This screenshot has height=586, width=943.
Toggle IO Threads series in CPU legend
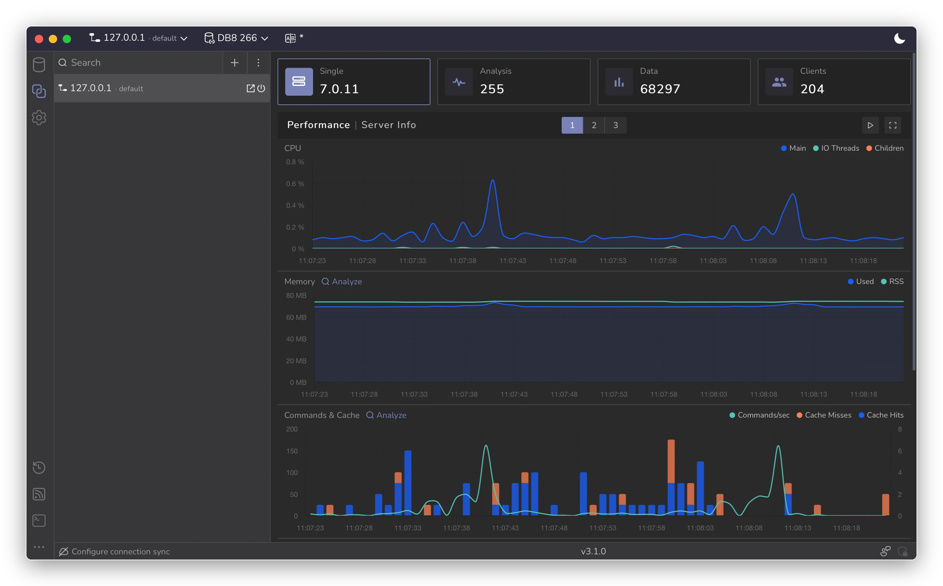pos(836,148)
